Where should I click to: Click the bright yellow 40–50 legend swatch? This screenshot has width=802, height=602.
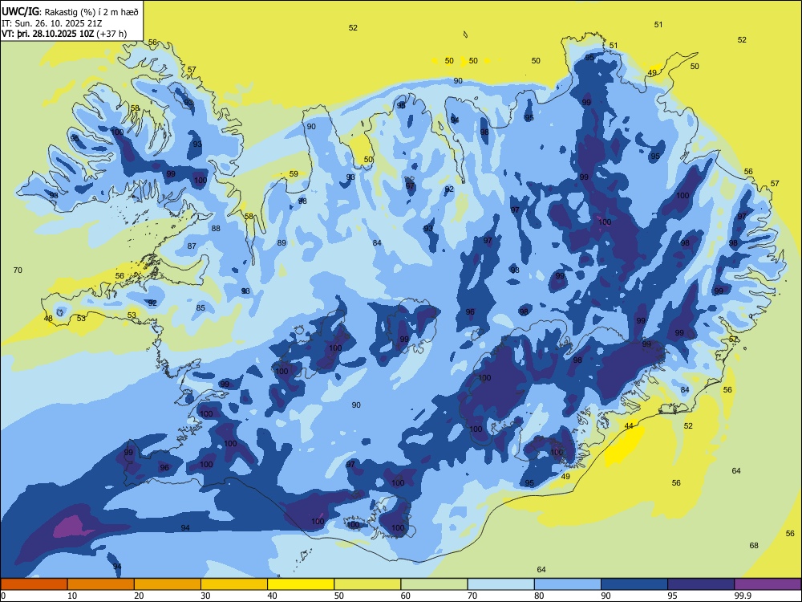(x=301, y=584)
